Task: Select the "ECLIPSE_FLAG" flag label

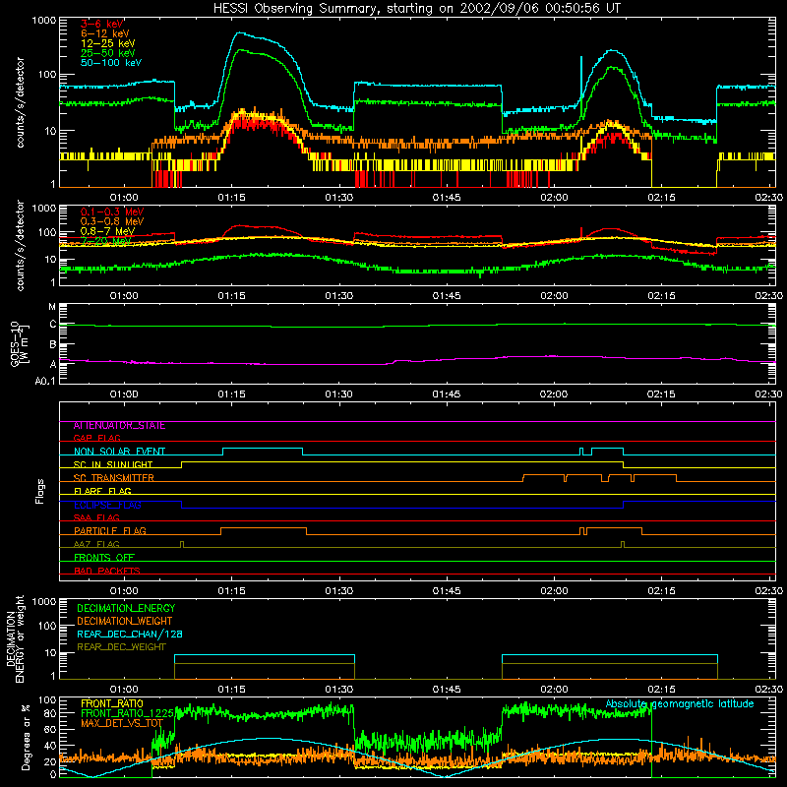Action: coord(107,505)
